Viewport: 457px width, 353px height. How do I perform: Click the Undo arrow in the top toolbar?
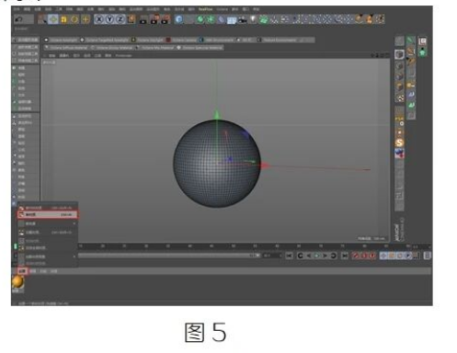[18, 19]
